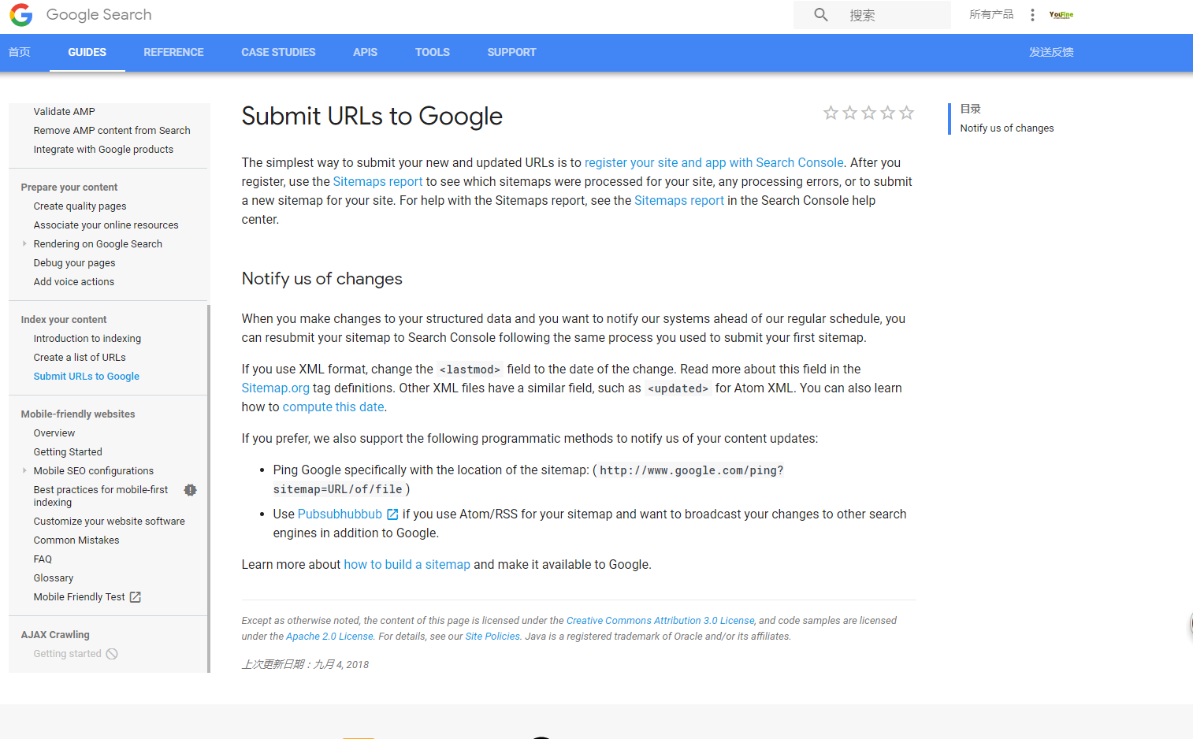Open Sitemaps report link in help center sentence
This screenshot has width=1193, height=739.
pos(679,201)
